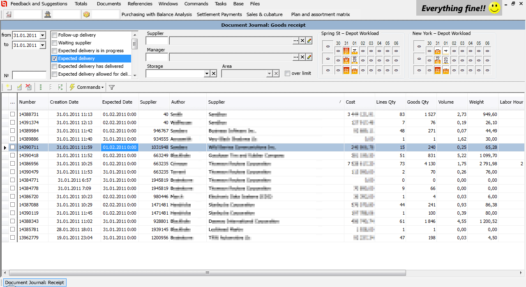The image size is (526, 287).
Task: Click New York workload cell showing 523
Action: pos(446,60)
